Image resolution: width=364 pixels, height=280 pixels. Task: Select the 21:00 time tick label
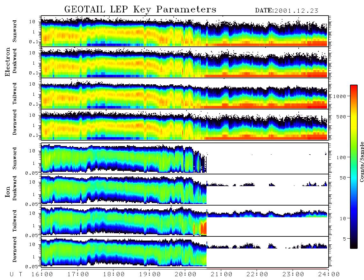[x=222, y=274]
